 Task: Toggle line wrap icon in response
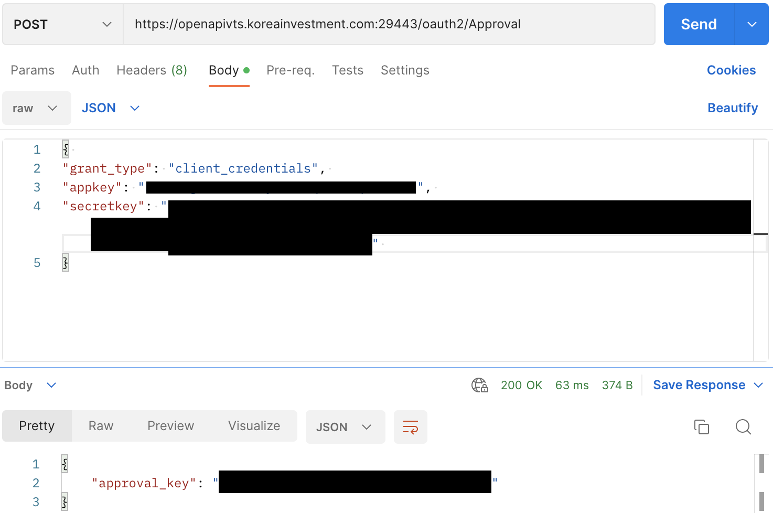point(411,427)
